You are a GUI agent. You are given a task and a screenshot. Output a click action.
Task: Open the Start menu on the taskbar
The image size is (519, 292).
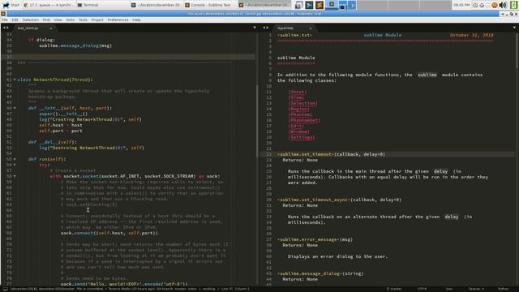11,5
